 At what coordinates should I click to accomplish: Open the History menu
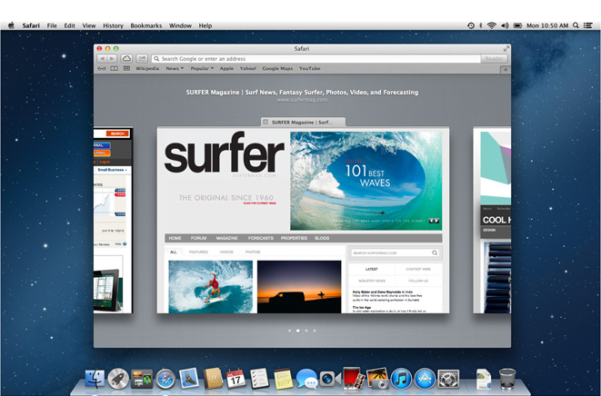click(x=113, y=25)
